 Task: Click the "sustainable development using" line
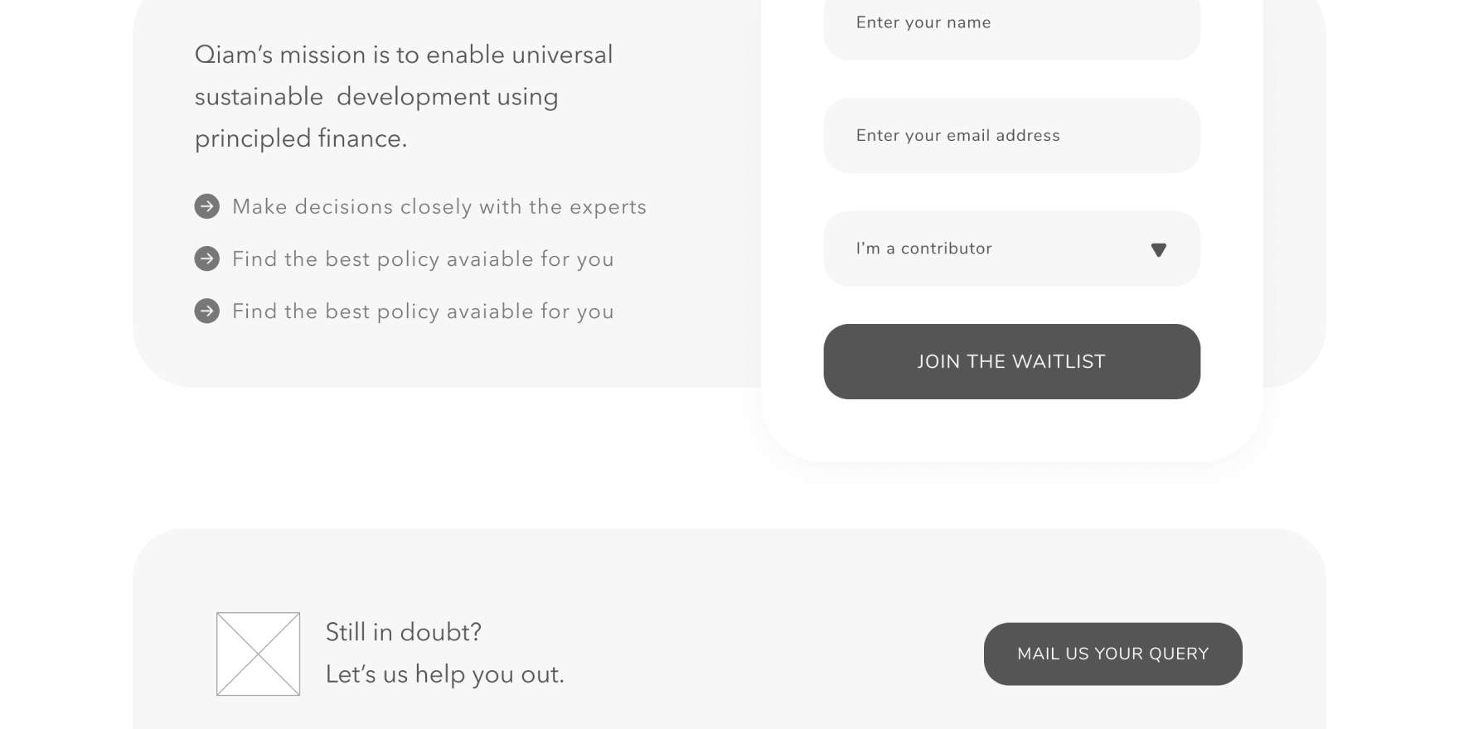(376, 96)
